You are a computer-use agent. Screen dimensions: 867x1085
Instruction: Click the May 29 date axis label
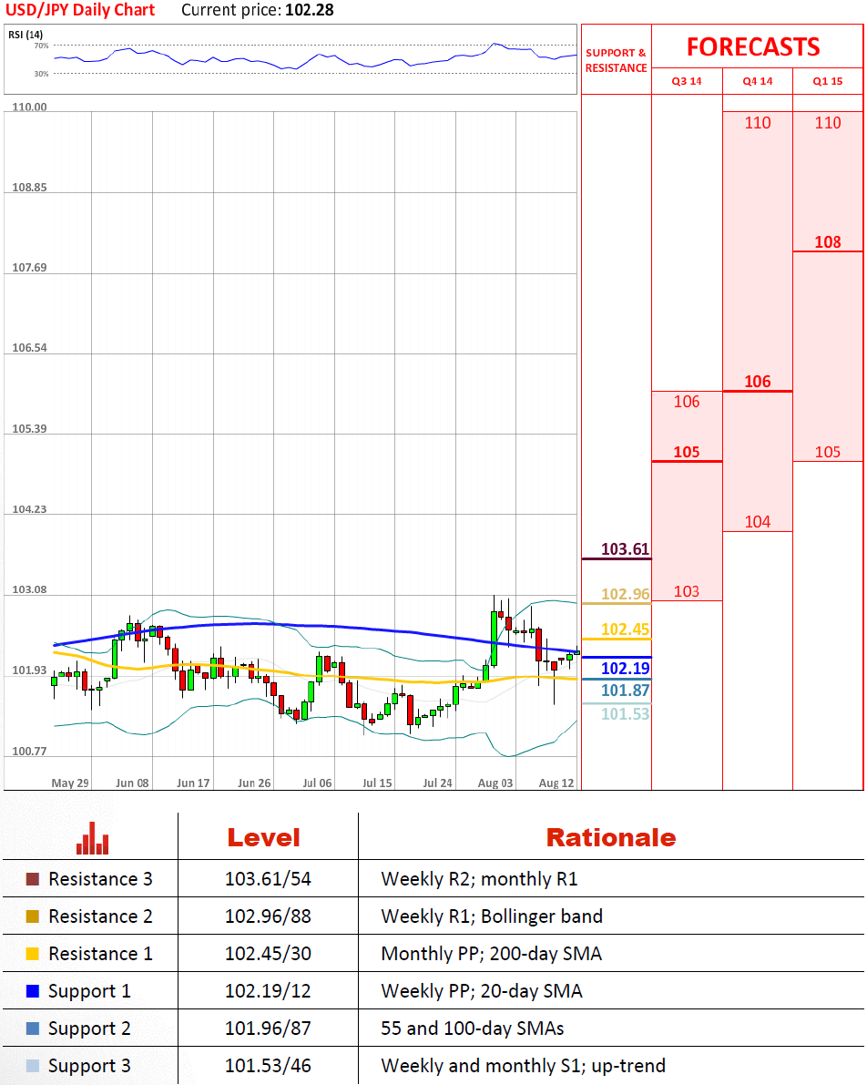point(70,783)
